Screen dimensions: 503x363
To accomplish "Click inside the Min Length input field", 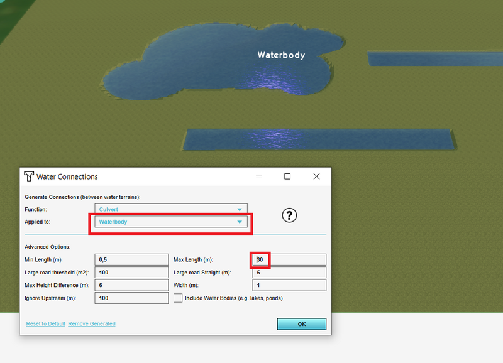I will (131, 259).
